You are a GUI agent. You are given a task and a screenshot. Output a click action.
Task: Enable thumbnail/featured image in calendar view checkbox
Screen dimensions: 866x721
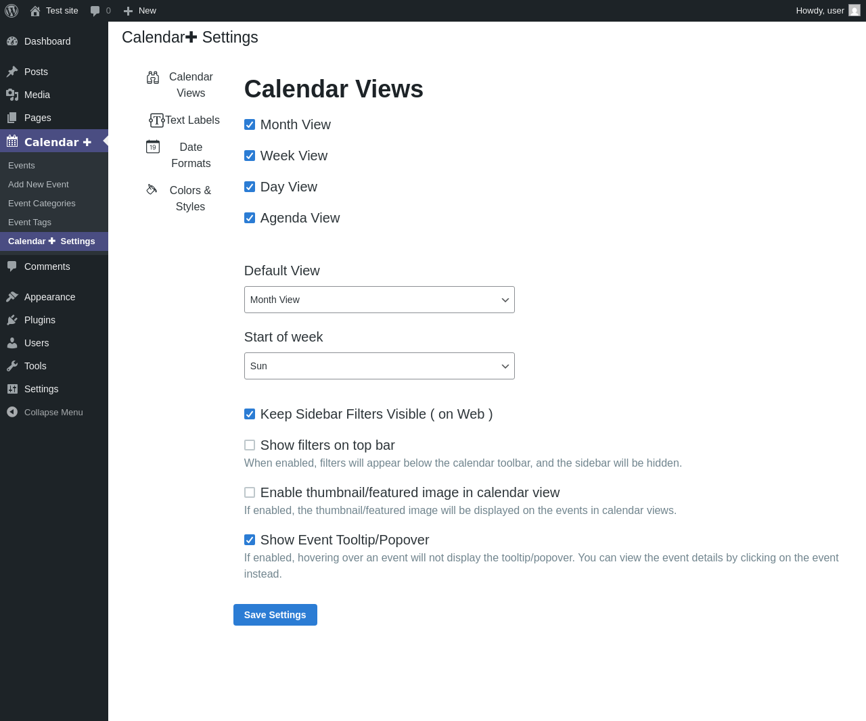250,492
